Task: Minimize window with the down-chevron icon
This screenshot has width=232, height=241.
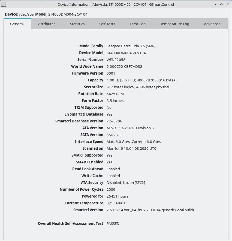Action: (215, 4)
